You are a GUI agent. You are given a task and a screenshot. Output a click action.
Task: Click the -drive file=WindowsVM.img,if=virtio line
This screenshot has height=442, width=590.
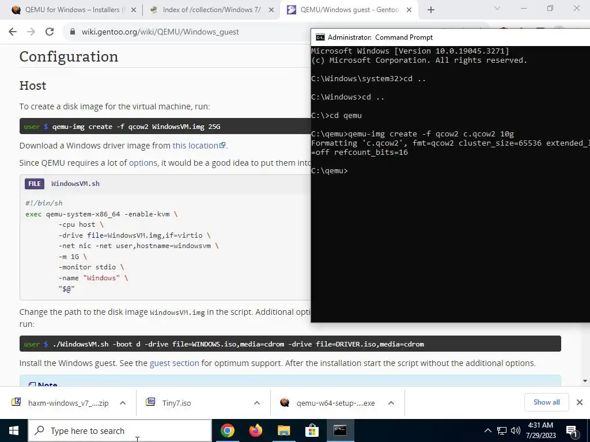(134, 235)
